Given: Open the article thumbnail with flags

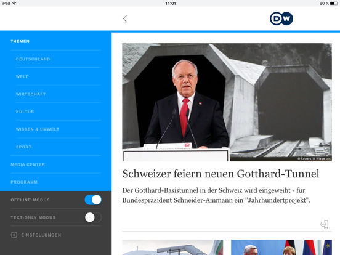Looking at the screenshot, I should [281, 247].
